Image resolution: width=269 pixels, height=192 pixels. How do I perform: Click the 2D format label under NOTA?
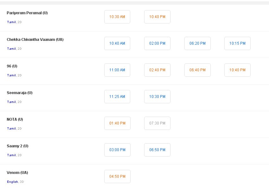tap(20, 129)
